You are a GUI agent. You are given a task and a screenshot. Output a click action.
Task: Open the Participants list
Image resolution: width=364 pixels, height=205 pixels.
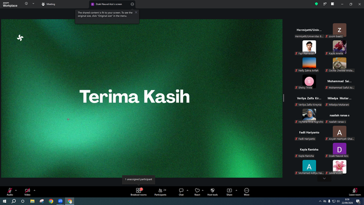coord(160,192)
